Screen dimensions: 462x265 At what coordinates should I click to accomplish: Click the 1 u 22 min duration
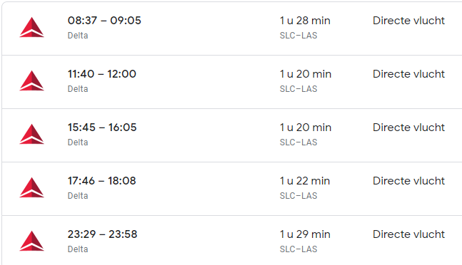point(305,181)
